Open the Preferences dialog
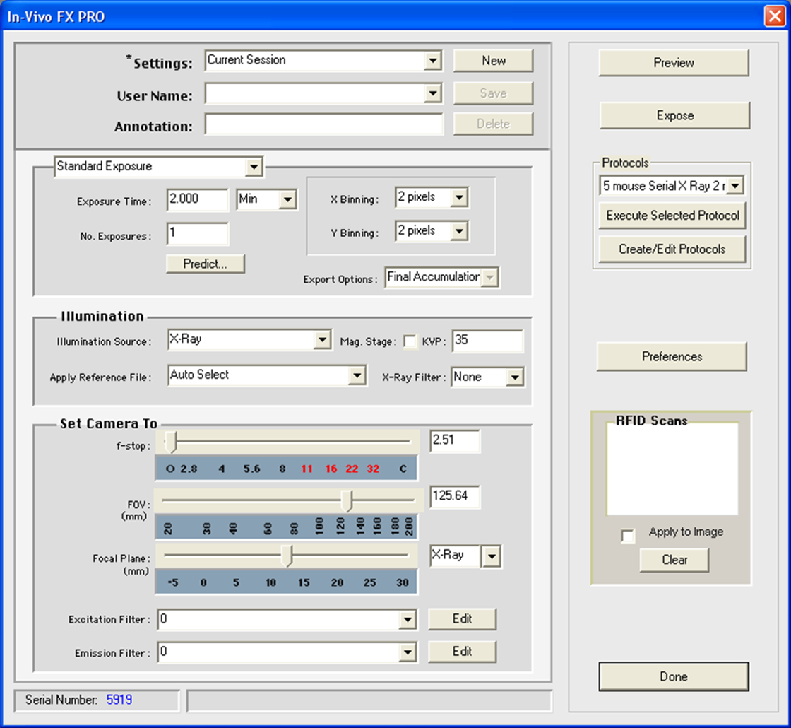791x728 pixels. (672, 357)
